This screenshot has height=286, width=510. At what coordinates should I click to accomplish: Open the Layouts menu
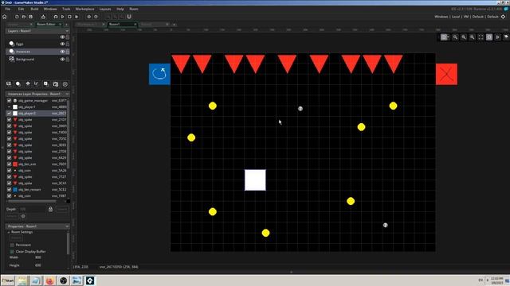pos(105,9)
